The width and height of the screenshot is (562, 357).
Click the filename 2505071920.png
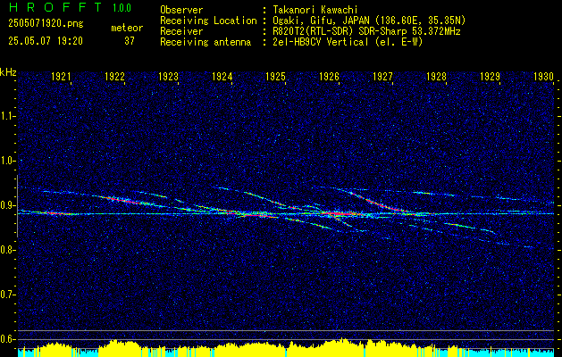(46, 24)
